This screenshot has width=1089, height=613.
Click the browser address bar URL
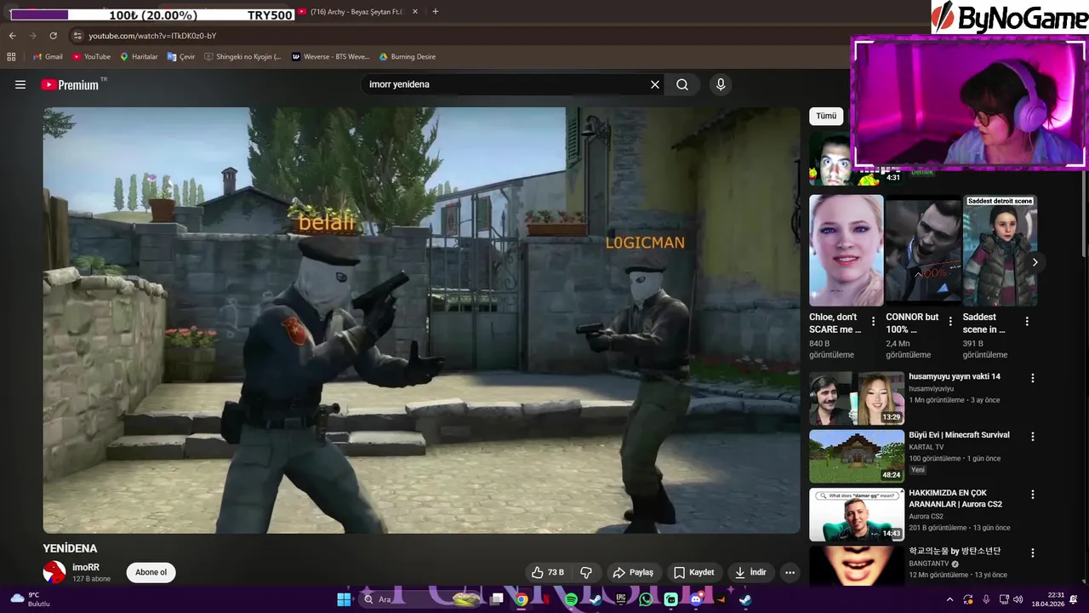pyautogui.click(x=152, y=36)
